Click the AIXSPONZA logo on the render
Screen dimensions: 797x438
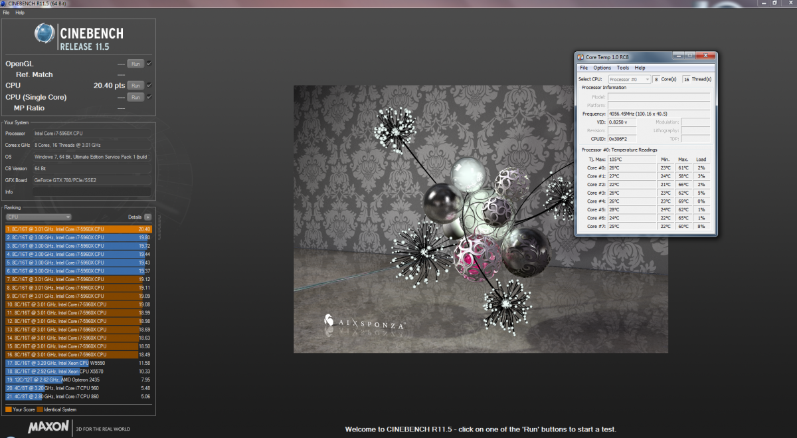[x=364, y=322]
